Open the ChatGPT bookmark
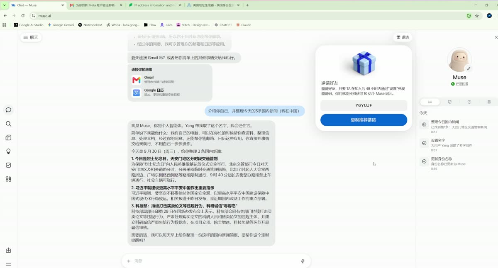 [223, 25]
